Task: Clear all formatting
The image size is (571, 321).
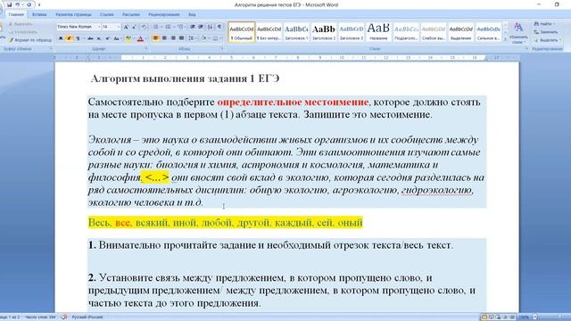Action: [144, 27]
